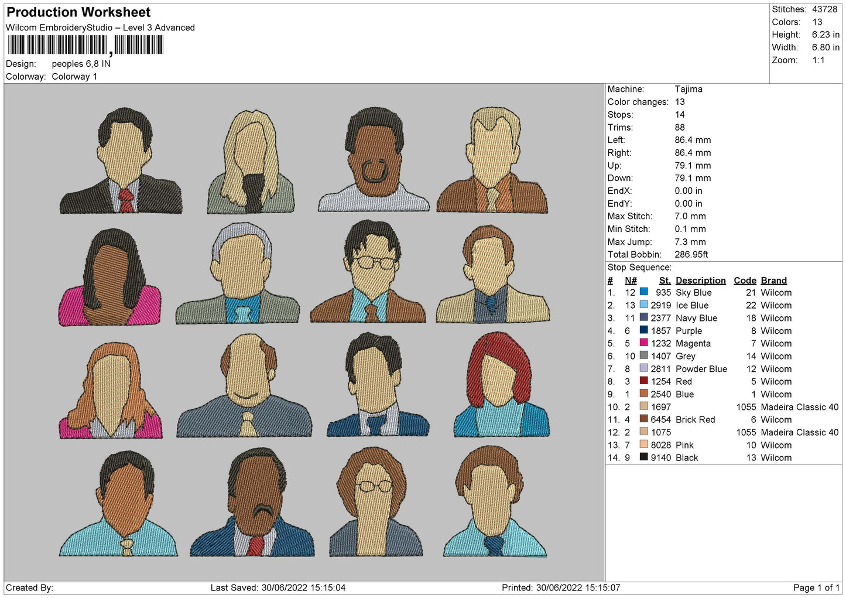846x598 pixels.
Task: Click the Machine value Tajima
Action: (689, 89)
